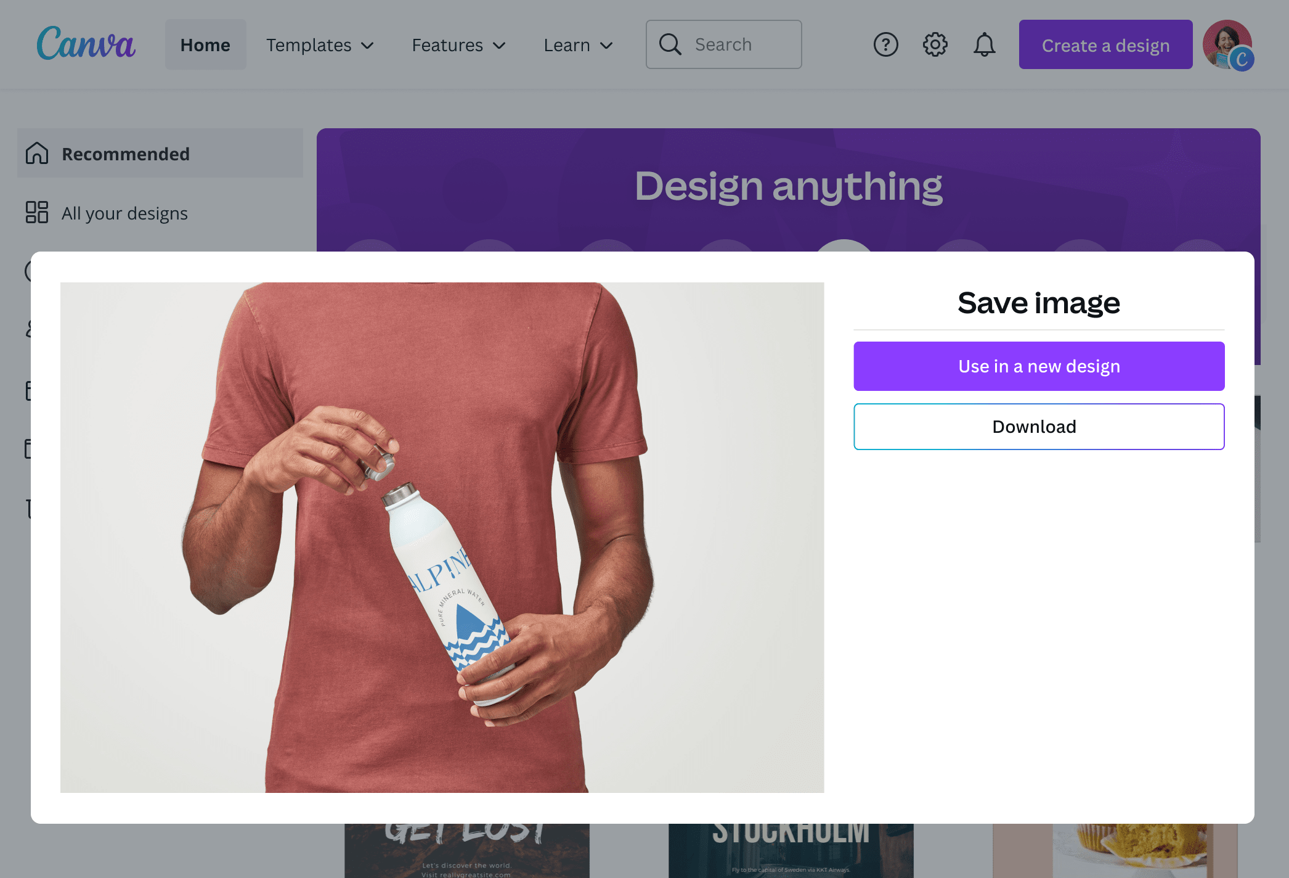Viewport: 1289px width, 878px height.
Task: Select All your designs in the sidebar
Action: [124, 213]
